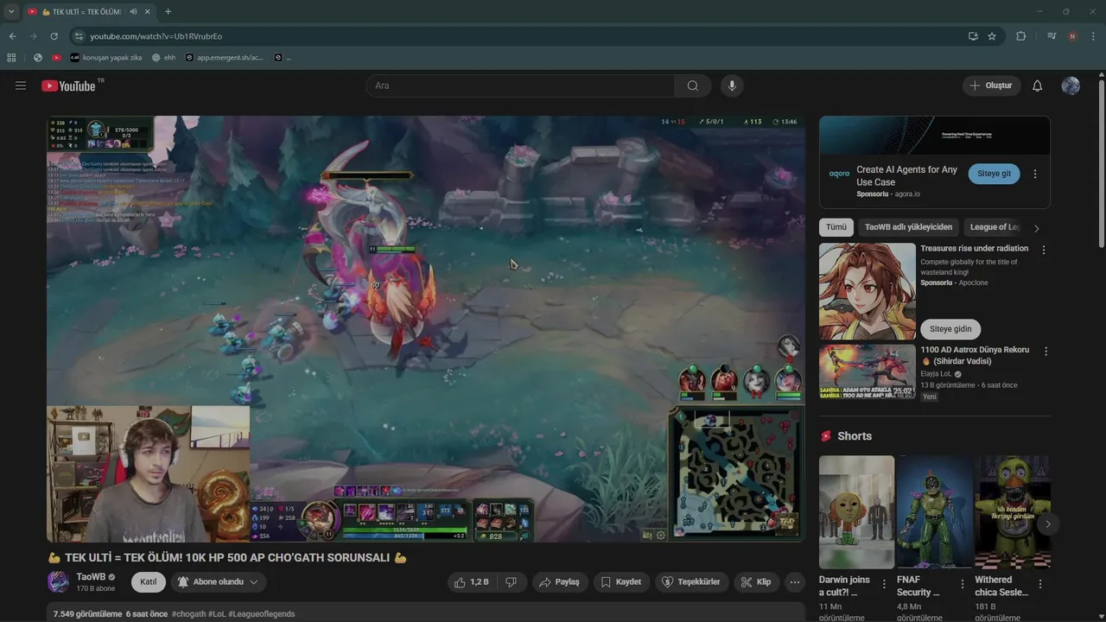Select the Tümü filter chip
This screenshot has width=1106, height=622.
click(836, 227)
